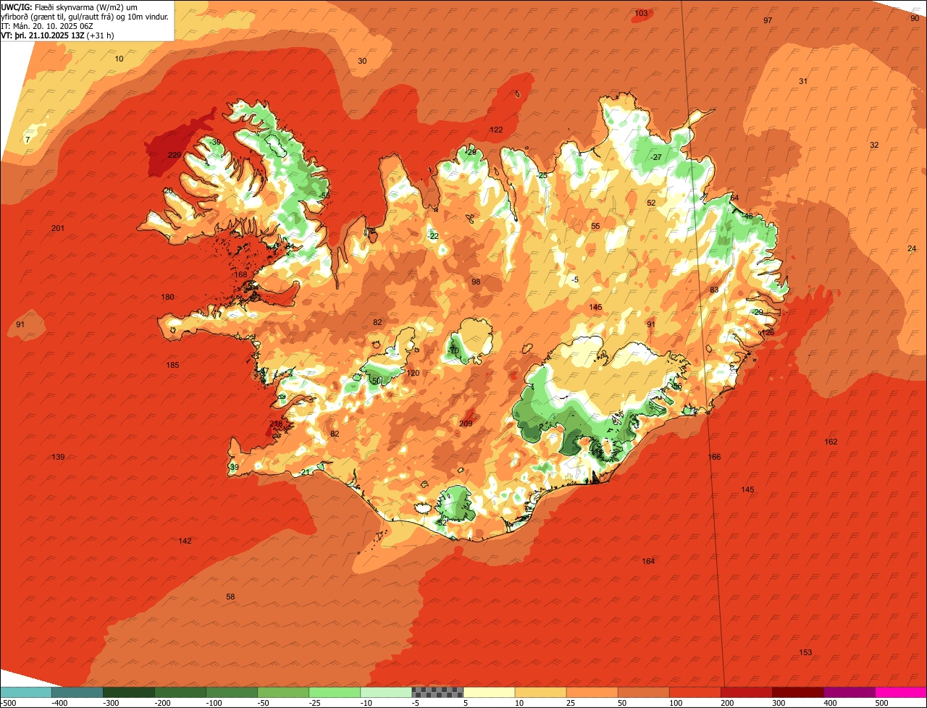
Task: Click the map value 201
Action: (x=58, y=229)
